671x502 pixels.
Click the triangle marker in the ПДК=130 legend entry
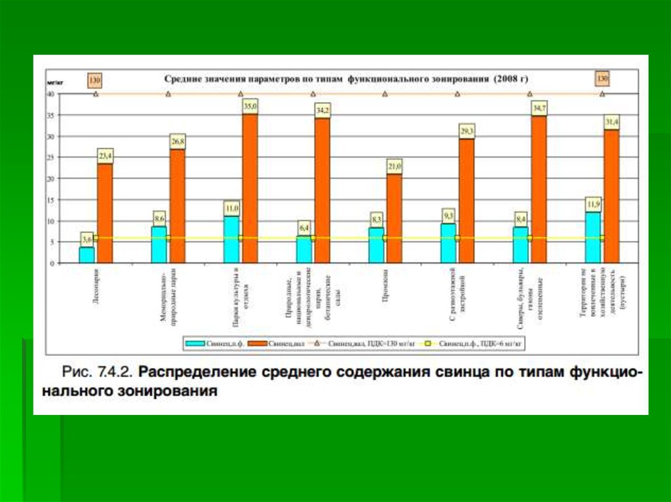(317, 343)
